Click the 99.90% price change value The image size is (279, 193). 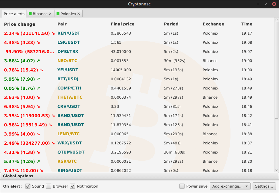point(30,51)
